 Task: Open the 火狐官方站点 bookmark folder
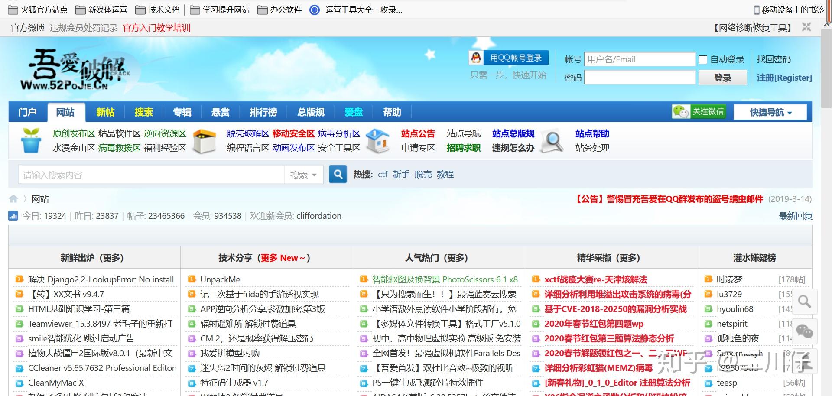point(38,10)
